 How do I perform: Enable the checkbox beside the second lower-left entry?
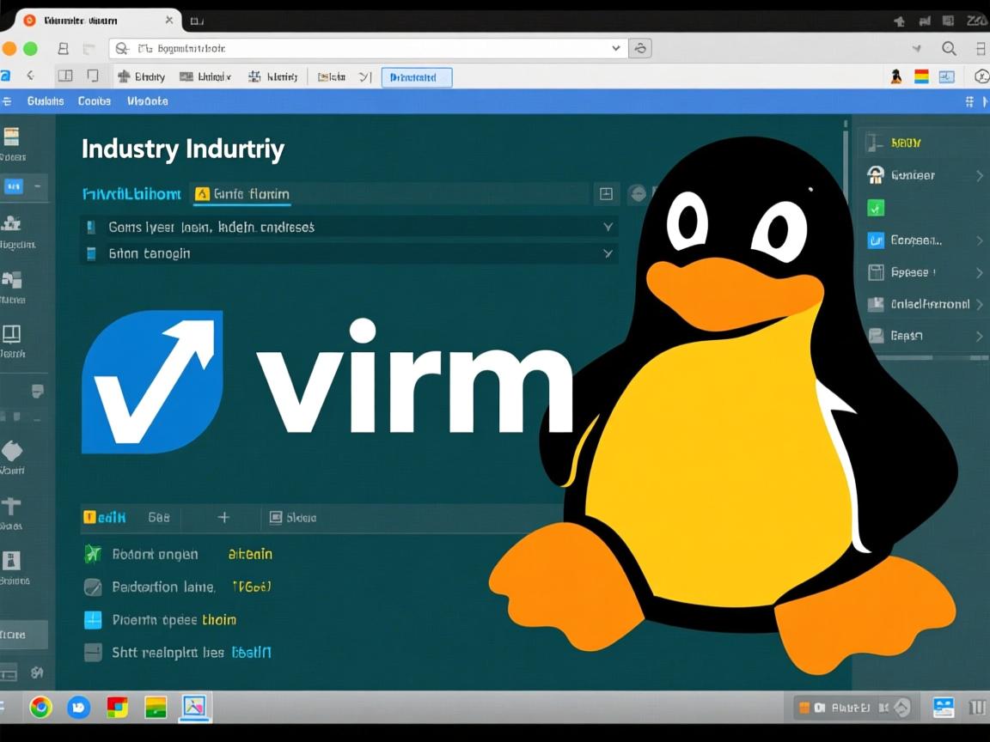point(92,587)
